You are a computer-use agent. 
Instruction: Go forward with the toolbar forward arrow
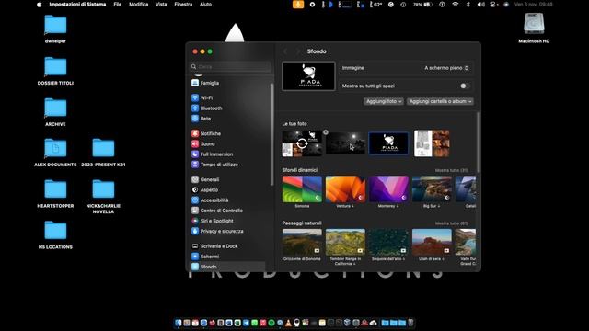(298, 51)
